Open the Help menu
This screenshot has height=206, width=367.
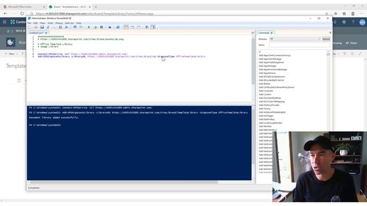pos(79,23)
